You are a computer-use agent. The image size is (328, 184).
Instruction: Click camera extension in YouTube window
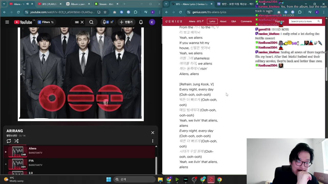click(115, 12)
